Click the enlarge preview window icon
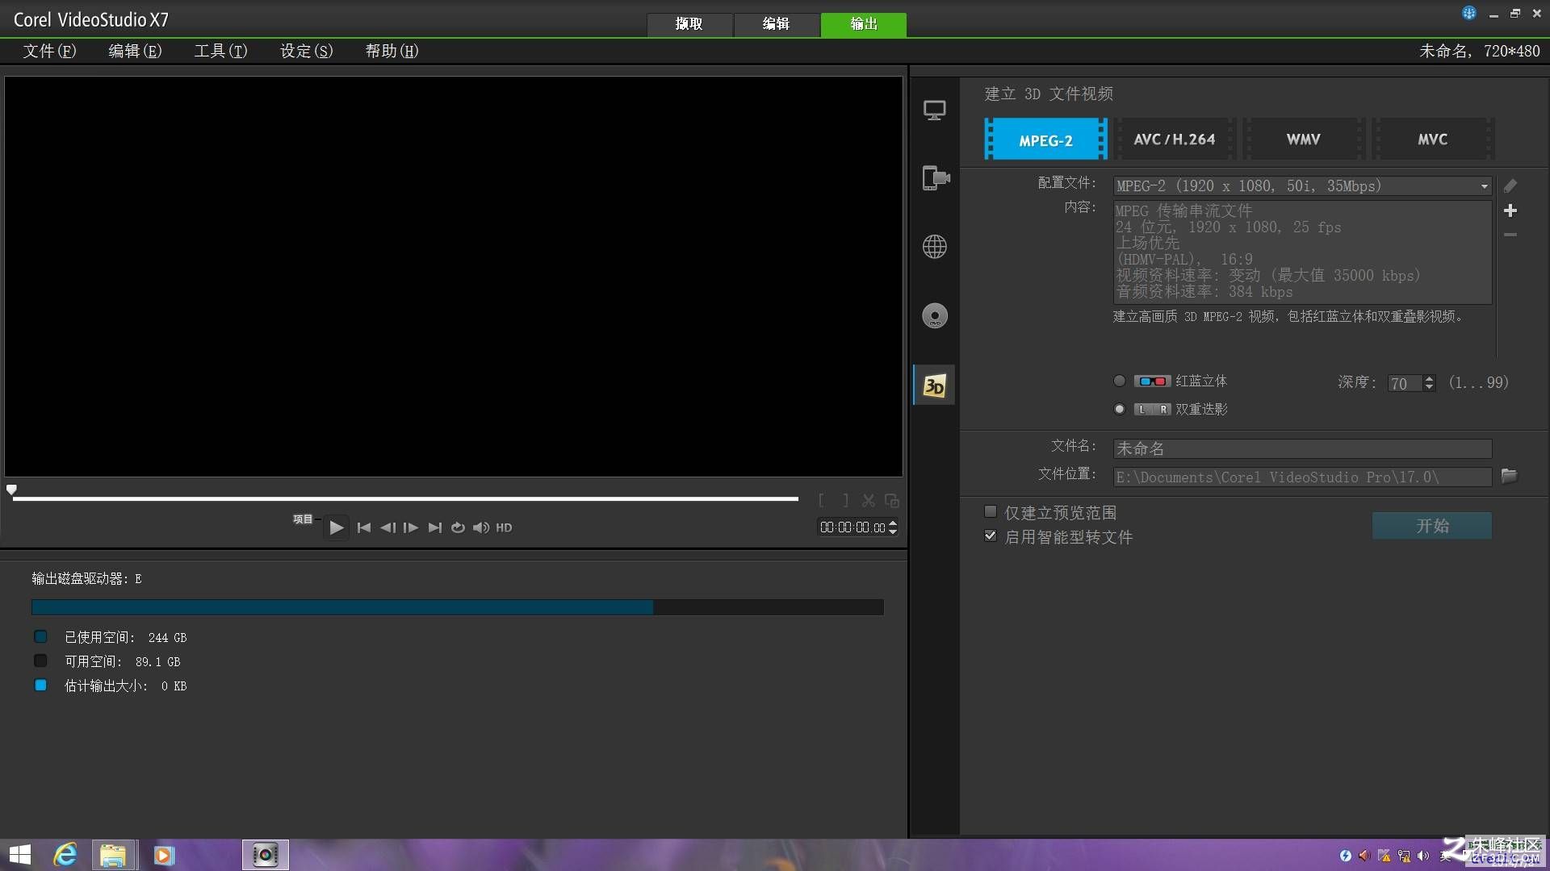The width and height of the screenshot is (1550, 871). (892, 501)
